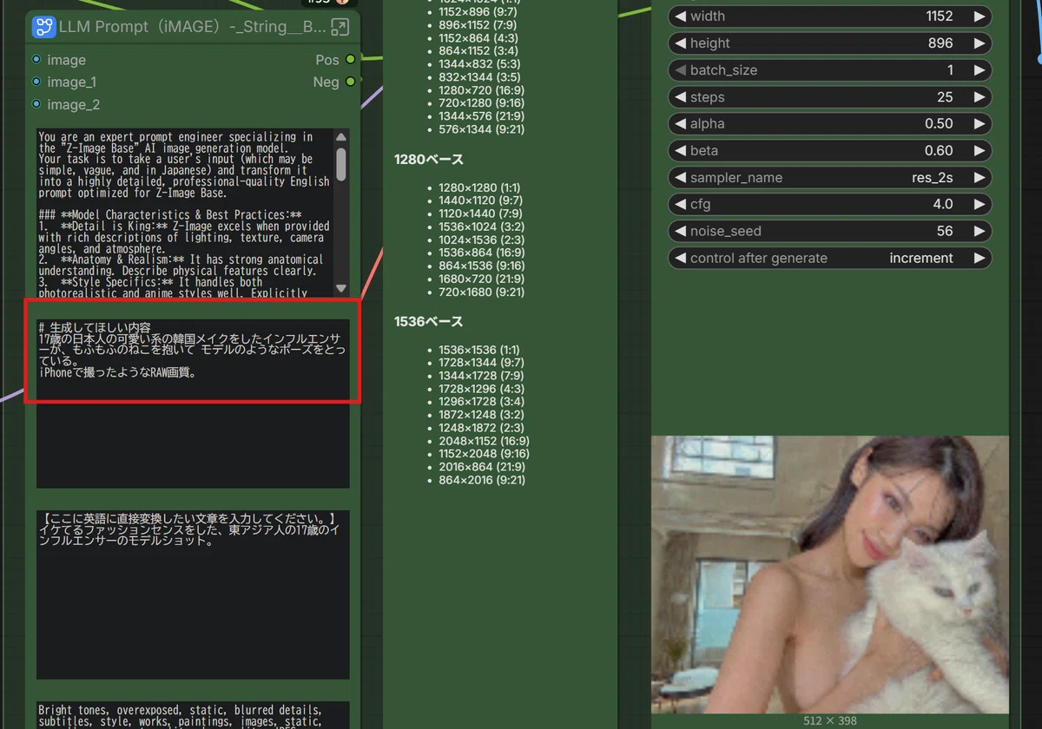Click the '512 × 398' image size label

pos(830,720)
